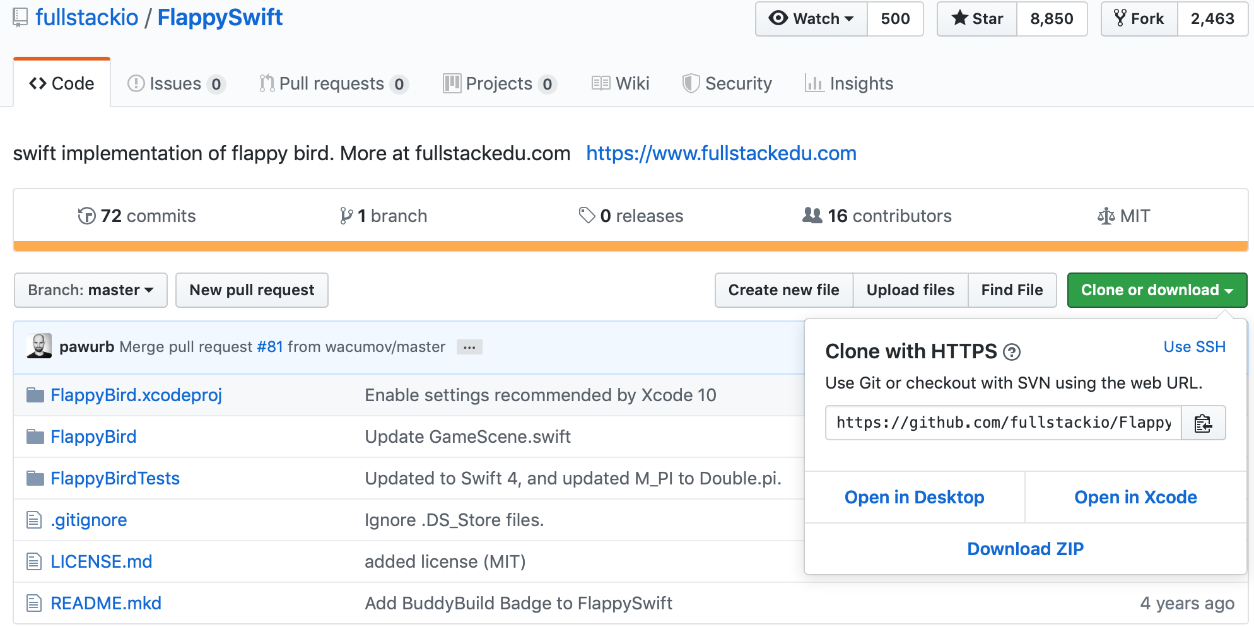The height and width of the screenshot is (627, 1254).
Task: Open the Insights tab
Action: tap(849, 83)
